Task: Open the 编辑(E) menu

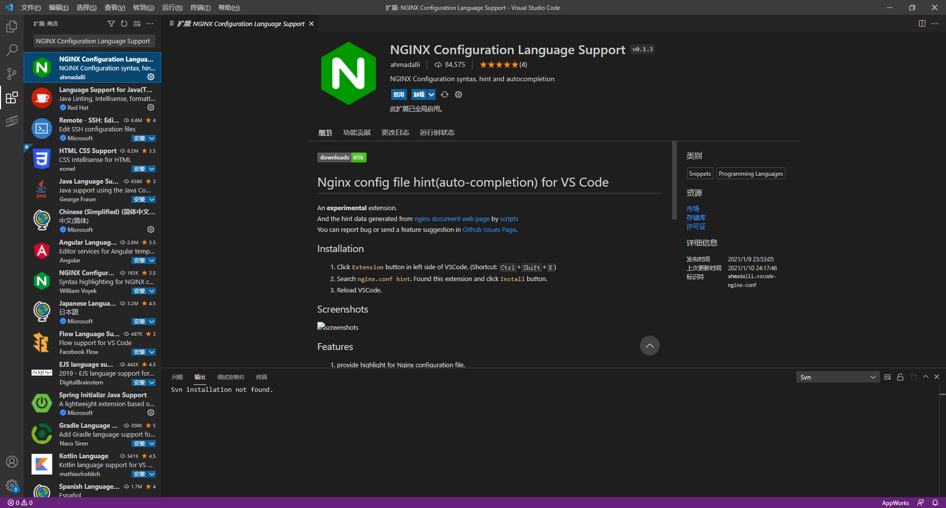Action: [x=59, y=7]
